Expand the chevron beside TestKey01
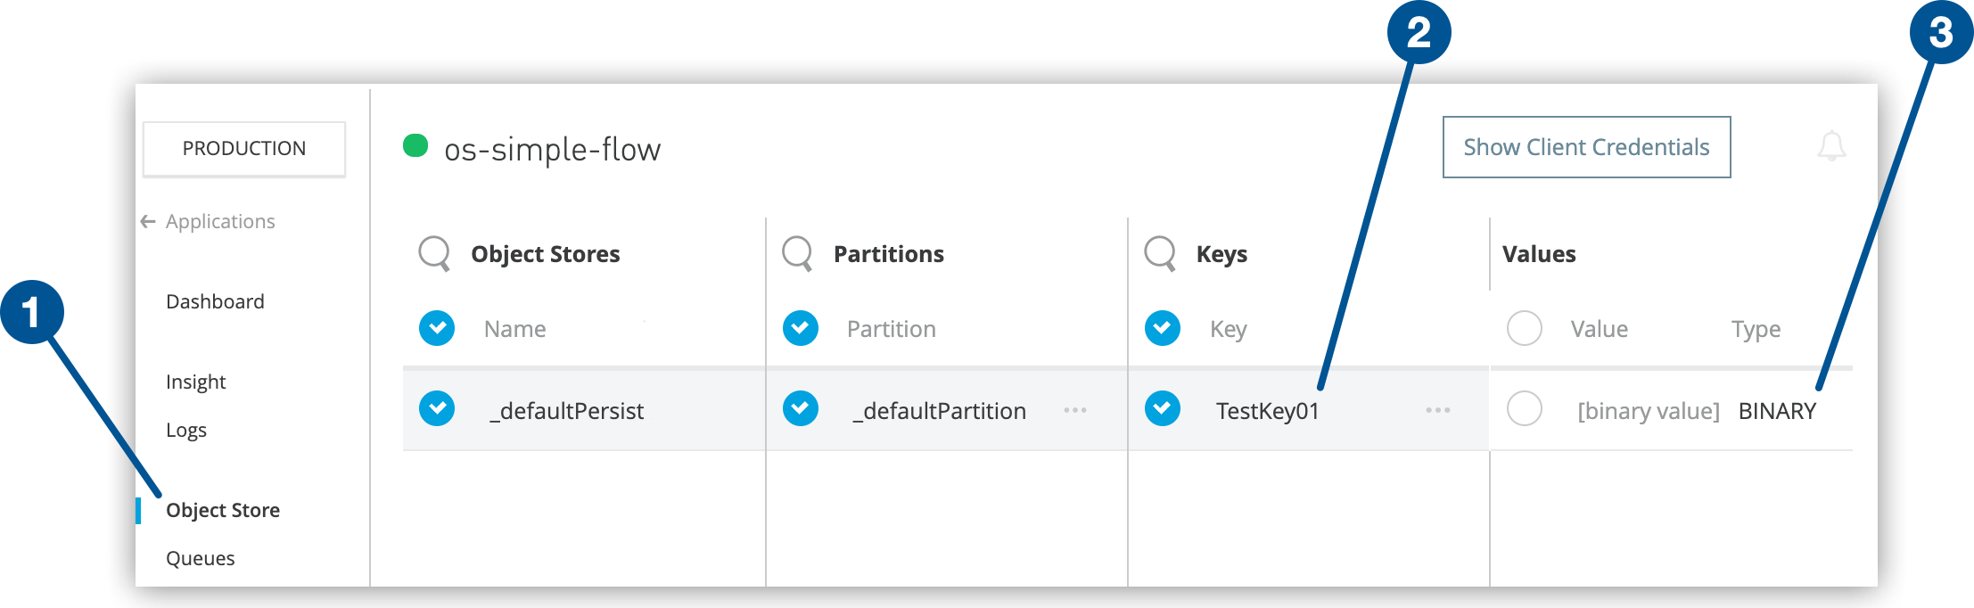The width and height of the screenshot is (1974, 608). pos(1163,410)
